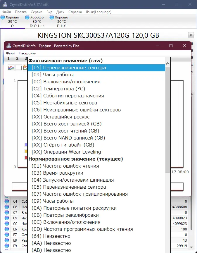Choose normalized (05) Переназначенные сектора option

coord(96,187)
